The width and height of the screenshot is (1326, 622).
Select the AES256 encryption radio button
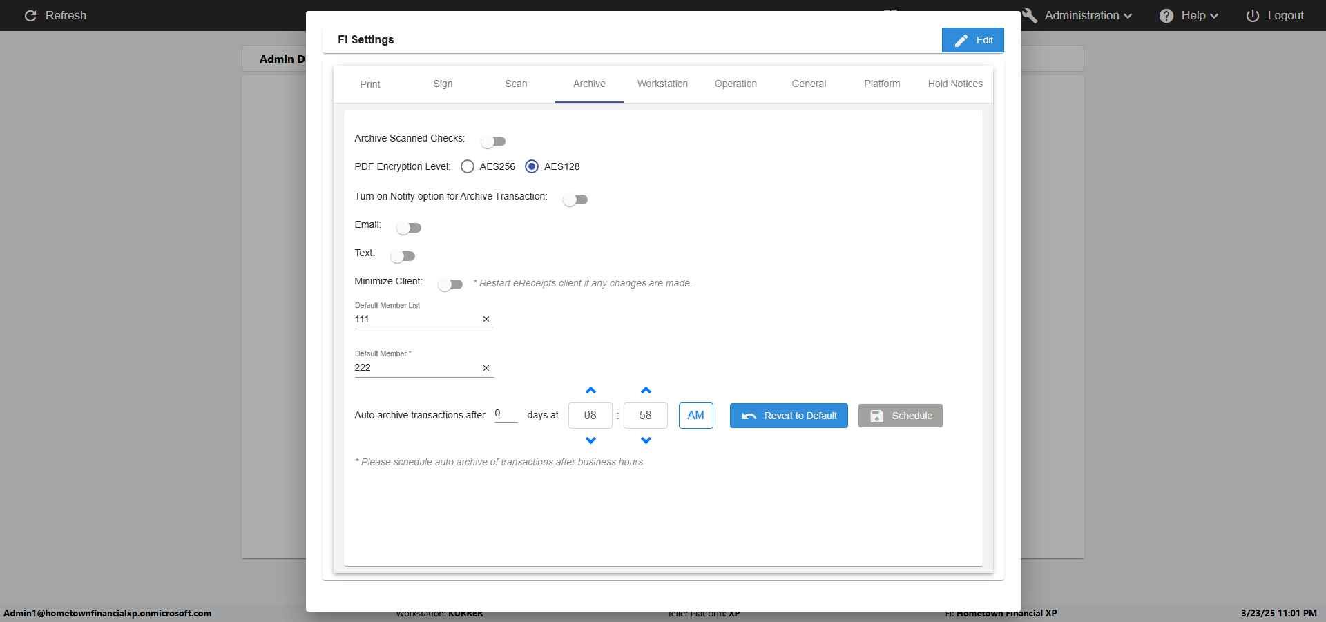point(468,166)
